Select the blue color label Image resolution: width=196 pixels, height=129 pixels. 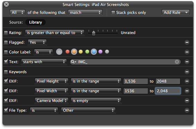pos(94,52)
